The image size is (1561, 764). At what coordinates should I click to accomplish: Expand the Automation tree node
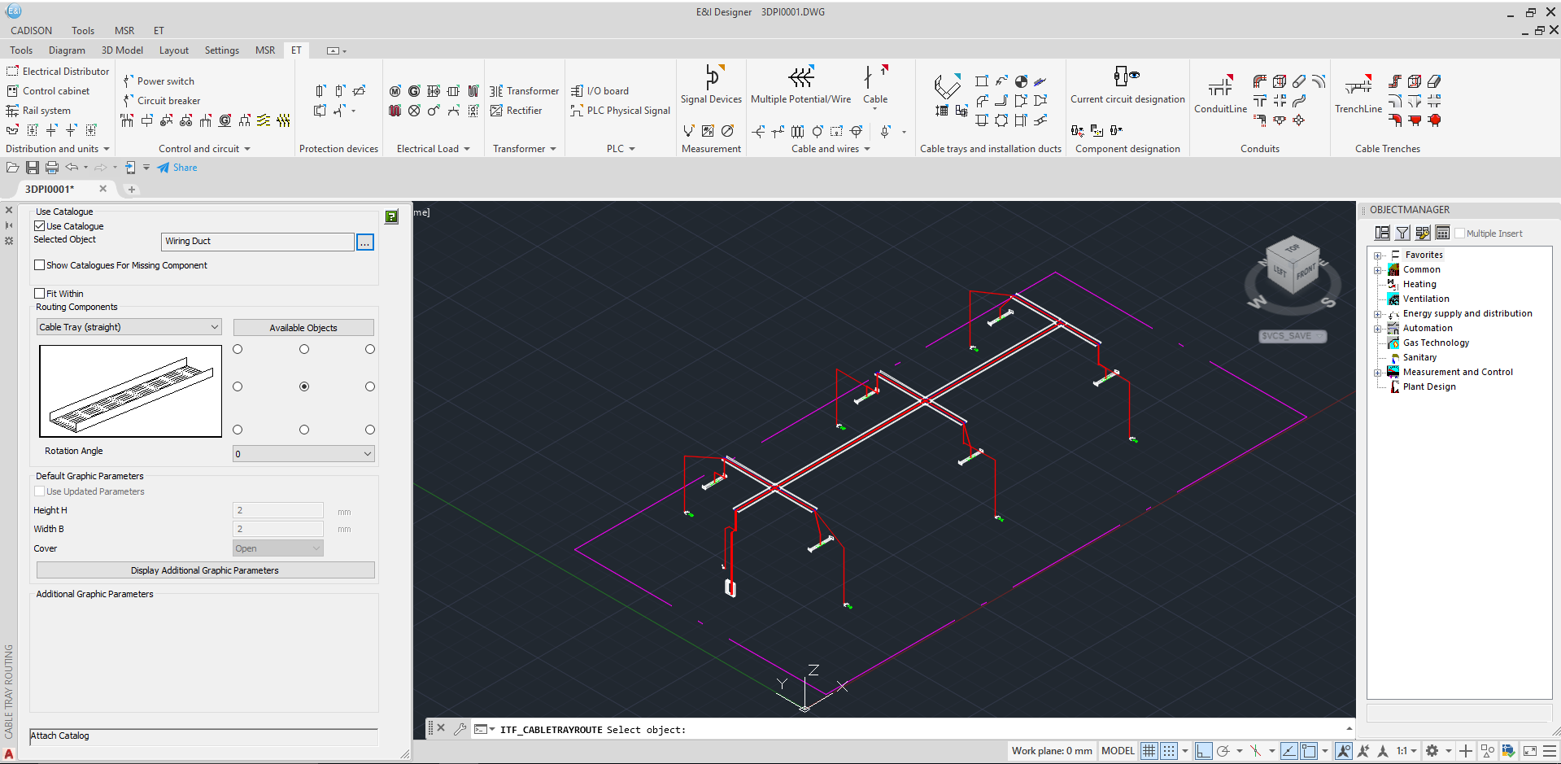(x=1377, y=329)
